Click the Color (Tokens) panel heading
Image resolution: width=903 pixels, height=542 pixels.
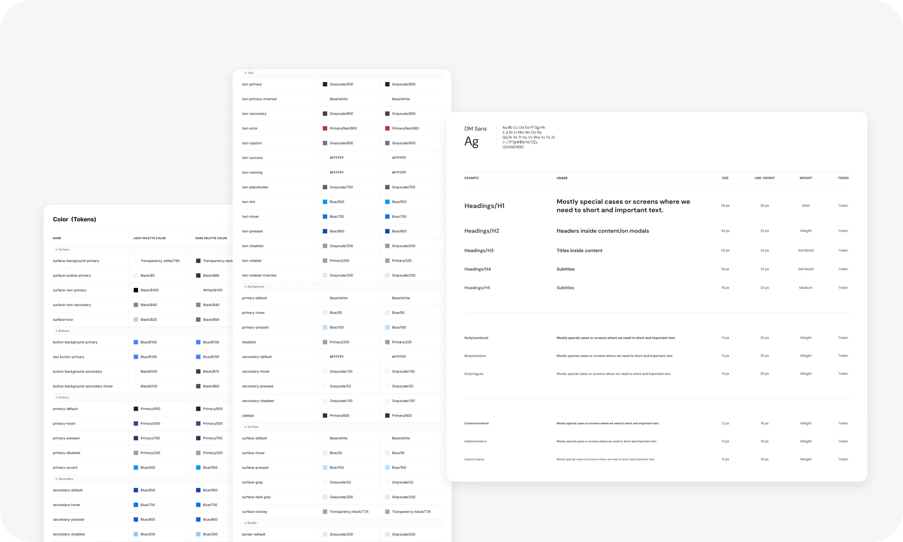pos(74,219)
